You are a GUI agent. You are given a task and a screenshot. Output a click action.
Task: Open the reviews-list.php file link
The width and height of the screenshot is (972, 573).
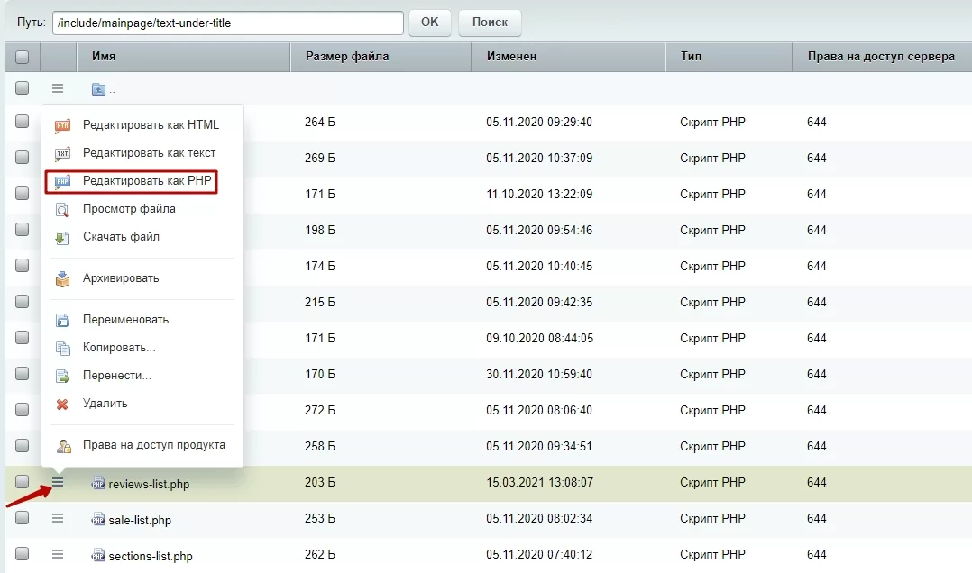pyautogui.click(x=149, y=485)
